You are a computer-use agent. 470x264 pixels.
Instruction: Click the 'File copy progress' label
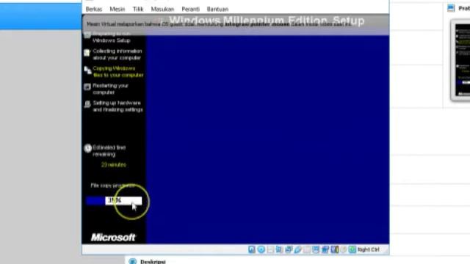(x=112, y=186)
